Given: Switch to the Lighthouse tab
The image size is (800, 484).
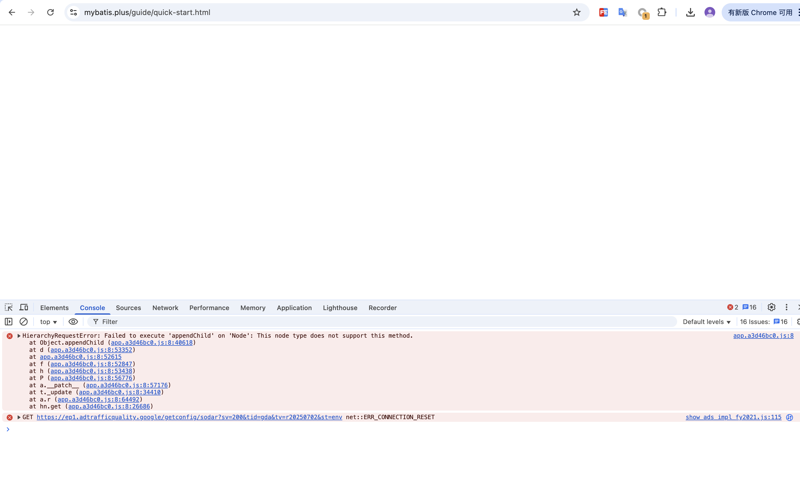Looking at the screenshot, I should point(340,308).
